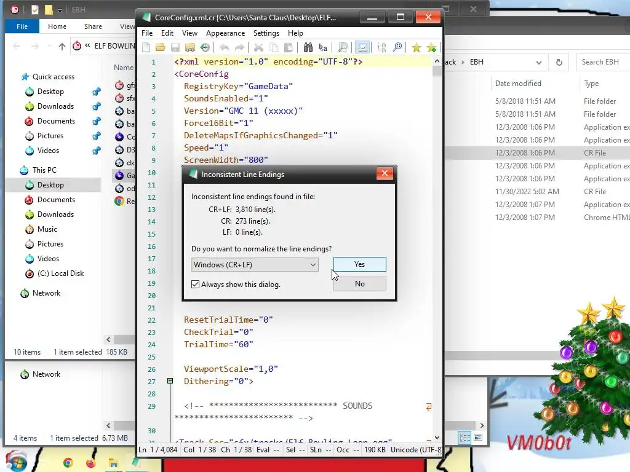This screenshot has width=630, height=472.
Task: Click the Favorites star icon
Action: point(417,48)
